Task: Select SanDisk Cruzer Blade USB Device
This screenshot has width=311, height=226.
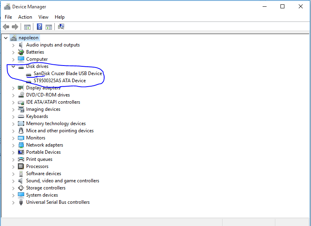Action: point(68,73)
